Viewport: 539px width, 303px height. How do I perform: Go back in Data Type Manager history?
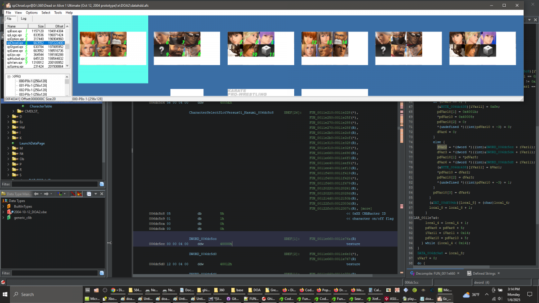(x=36, y=194)
